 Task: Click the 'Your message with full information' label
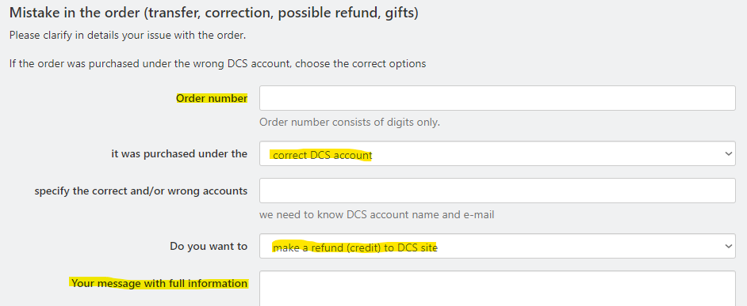click(159, 284)
